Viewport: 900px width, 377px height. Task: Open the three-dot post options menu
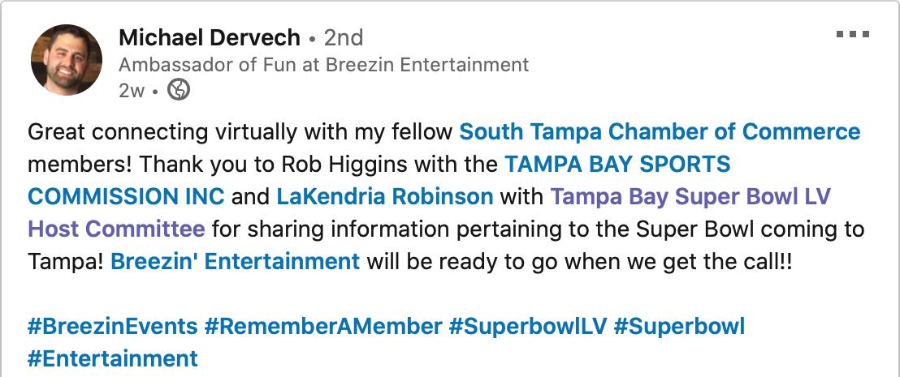click(x=852, y=34)
